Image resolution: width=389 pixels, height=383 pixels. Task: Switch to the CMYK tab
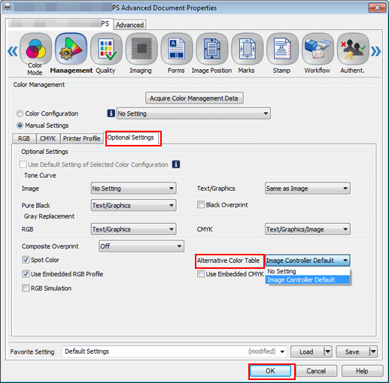click(x=48, y=138)
